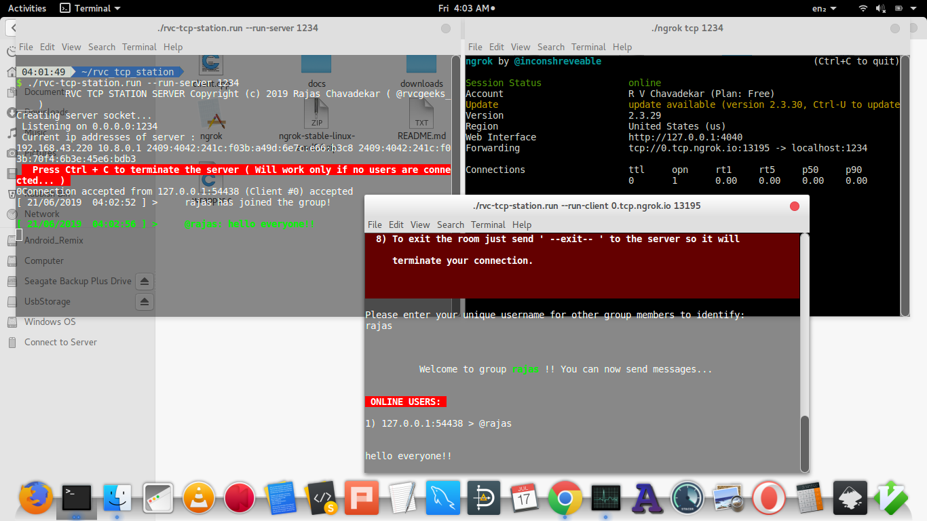The image size is (927, 521).
Task: Open the Terminal icon in the dock
Action: coord(76,498)
